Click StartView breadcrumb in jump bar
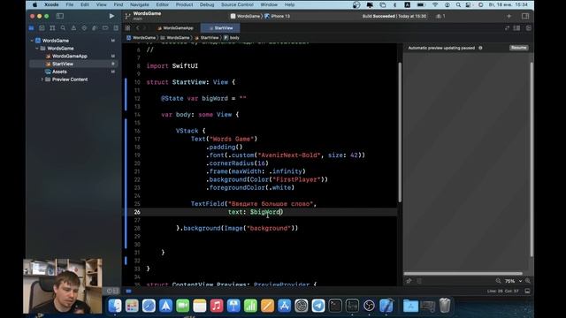The width and height of the screenshot is (566, 318). (x=207, y=37)
